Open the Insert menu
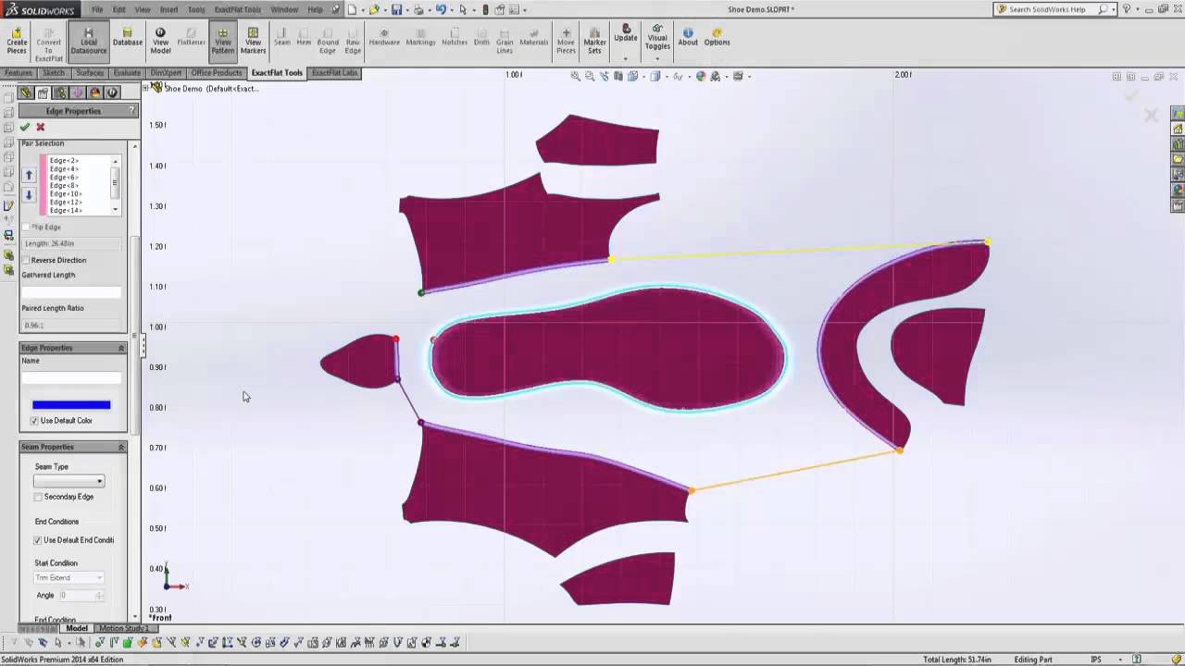Screen dimensions: 1185x666 (x=168, y=9)
